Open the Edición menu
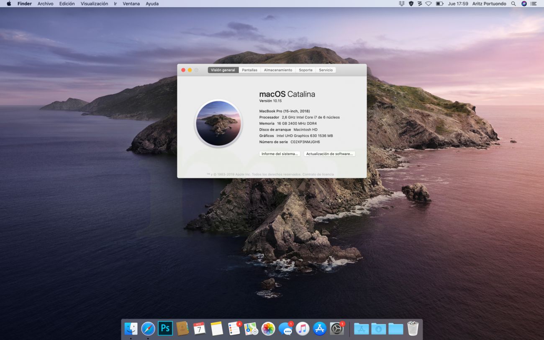The width and height of the screenshot is (544, 340). [x=67, y=4]
